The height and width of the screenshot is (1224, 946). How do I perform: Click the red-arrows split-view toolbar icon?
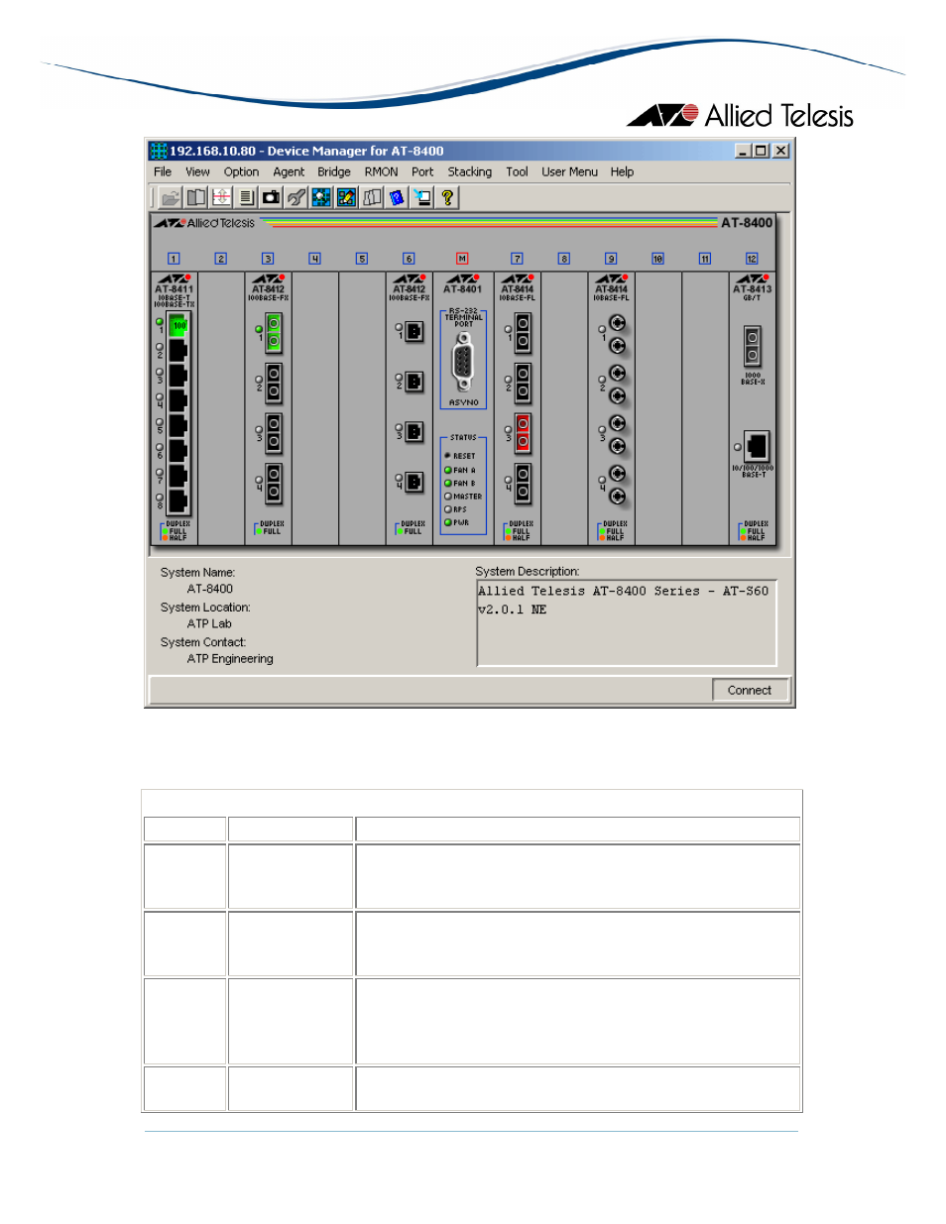(x=221, y=197)
